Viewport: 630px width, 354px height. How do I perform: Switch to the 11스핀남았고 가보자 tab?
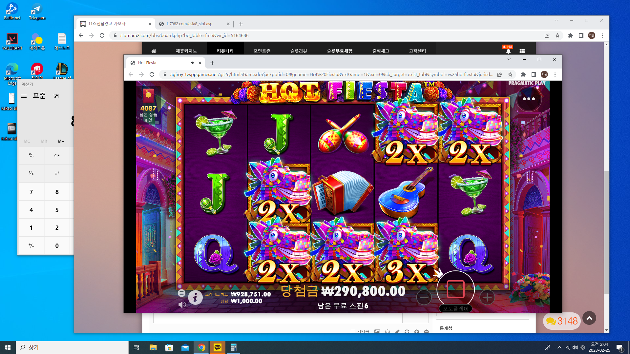(x=115, y=24)
